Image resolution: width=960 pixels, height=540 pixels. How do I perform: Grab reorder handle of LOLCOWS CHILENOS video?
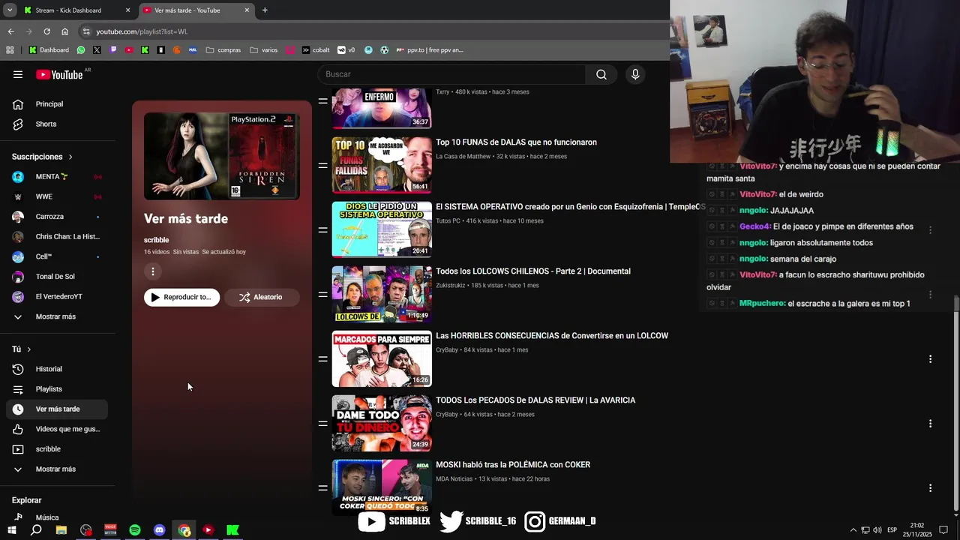[x=322, y=295]
